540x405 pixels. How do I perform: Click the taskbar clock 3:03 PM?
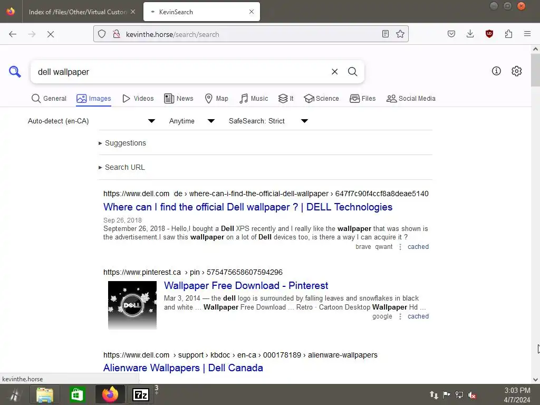[517, 391]
